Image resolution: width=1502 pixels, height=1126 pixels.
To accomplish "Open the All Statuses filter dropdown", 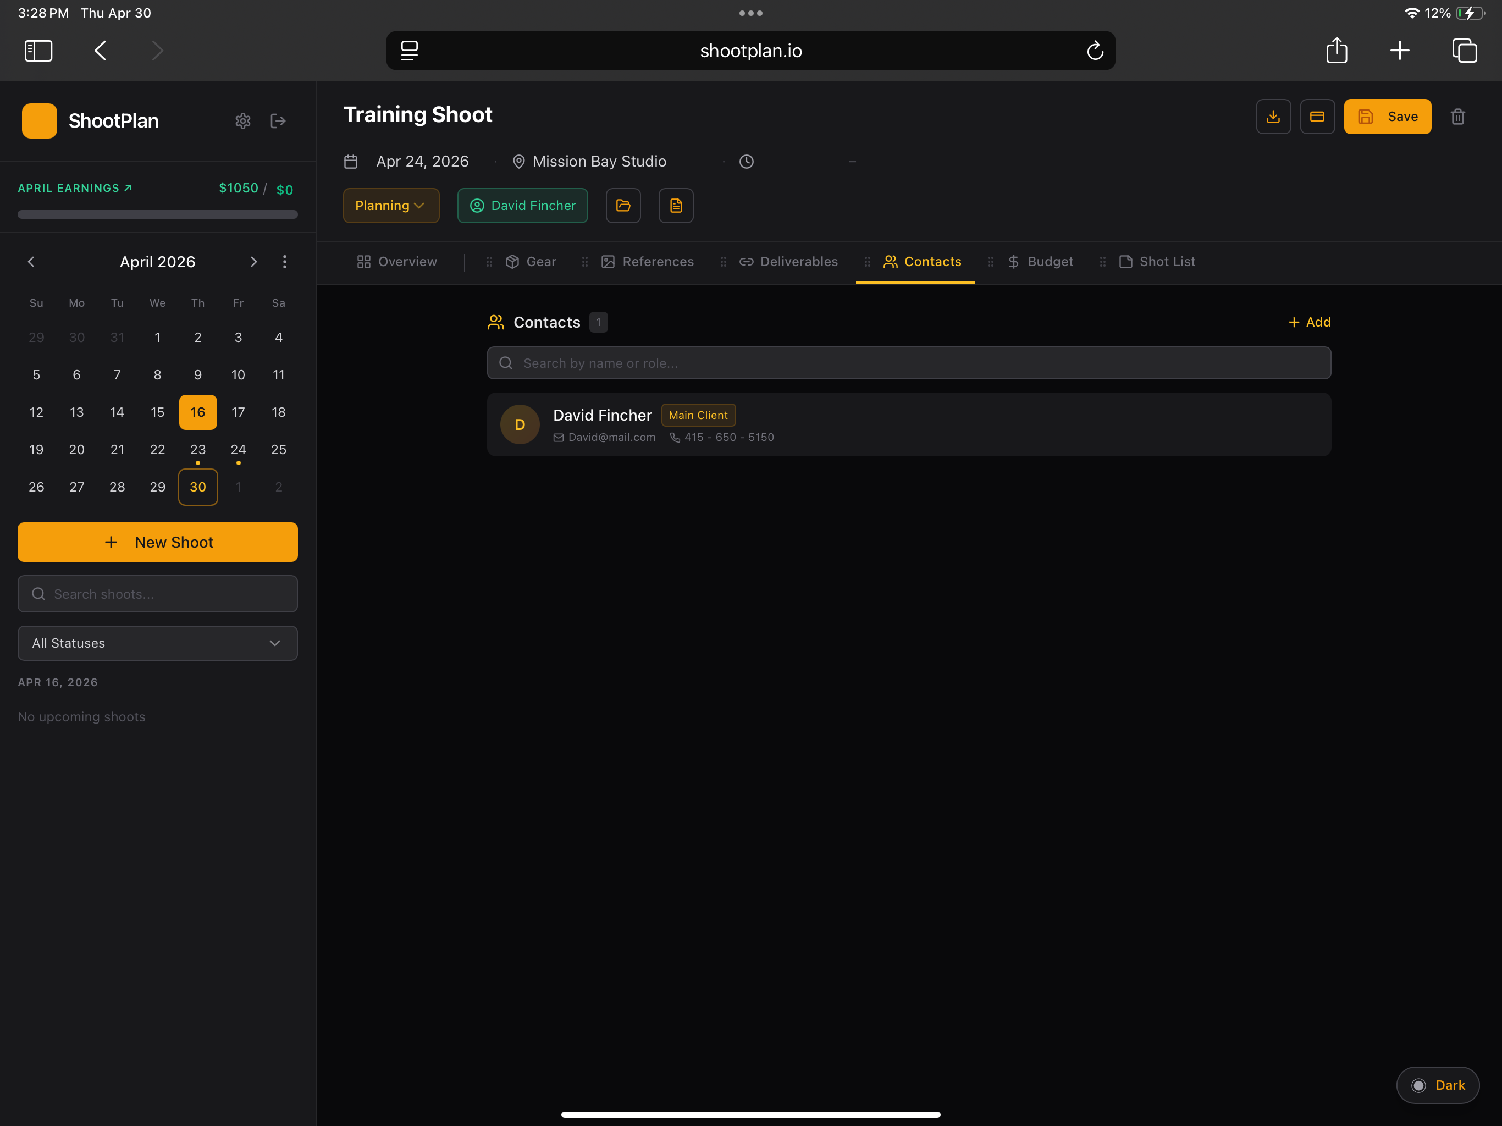I will [x=158, y=643].
